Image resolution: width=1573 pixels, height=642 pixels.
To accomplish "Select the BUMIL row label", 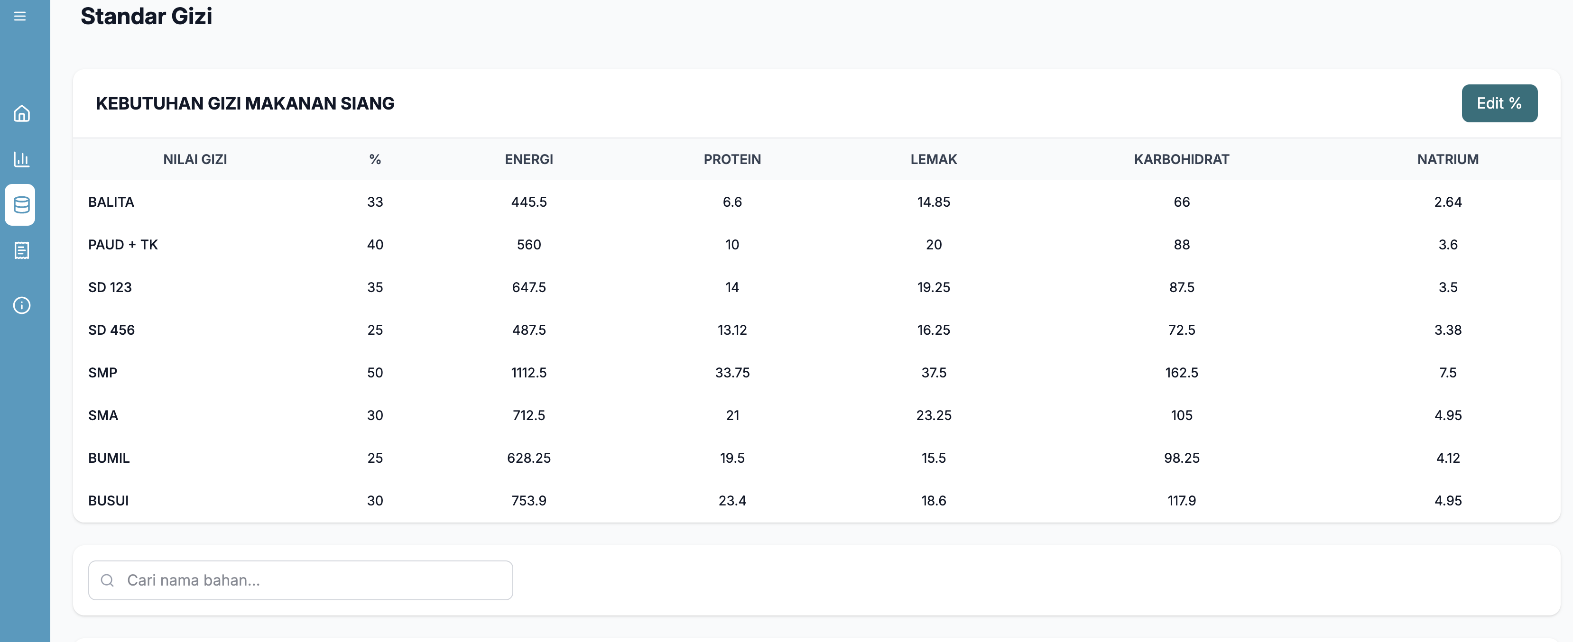I will coord(109,459).
